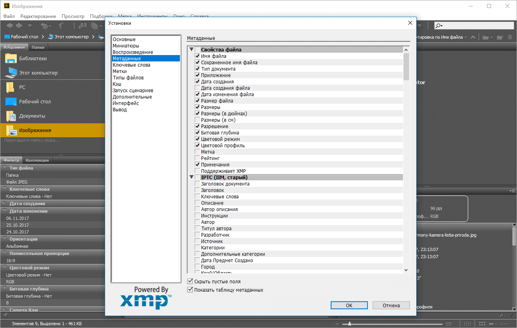Go forward with the right arrow icon
Image resolution: width=517 pixels, height=328 pixels.
(19, 26)
